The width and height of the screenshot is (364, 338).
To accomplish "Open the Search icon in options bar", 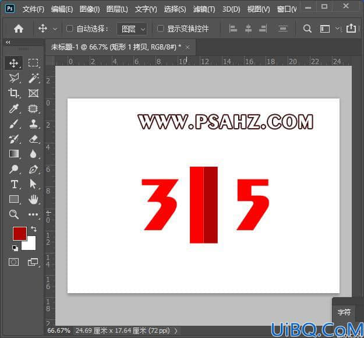I will coord(307,29).
